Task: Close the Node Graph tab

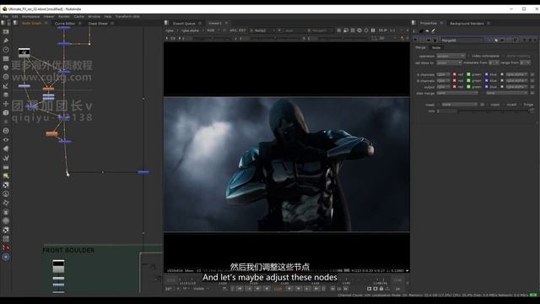Action: pyautogui.click(x=46, y=23)
